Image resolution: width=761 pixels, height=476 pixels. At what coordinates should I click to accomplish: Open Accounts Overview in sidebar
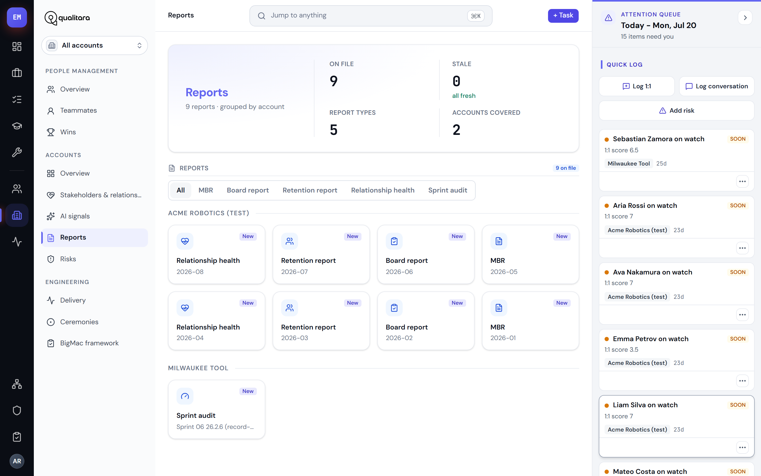95,173
